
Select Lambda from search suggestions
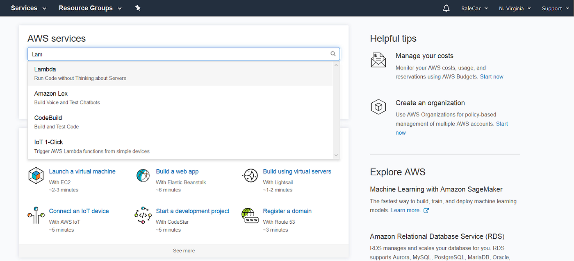point(180,74)
